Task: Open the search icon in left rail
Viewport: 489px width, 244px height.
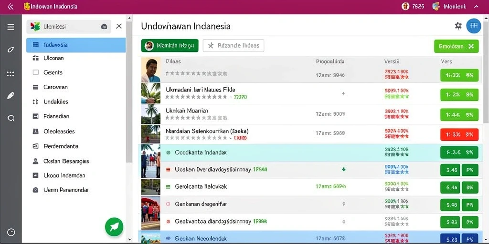Action: [11, 118]
